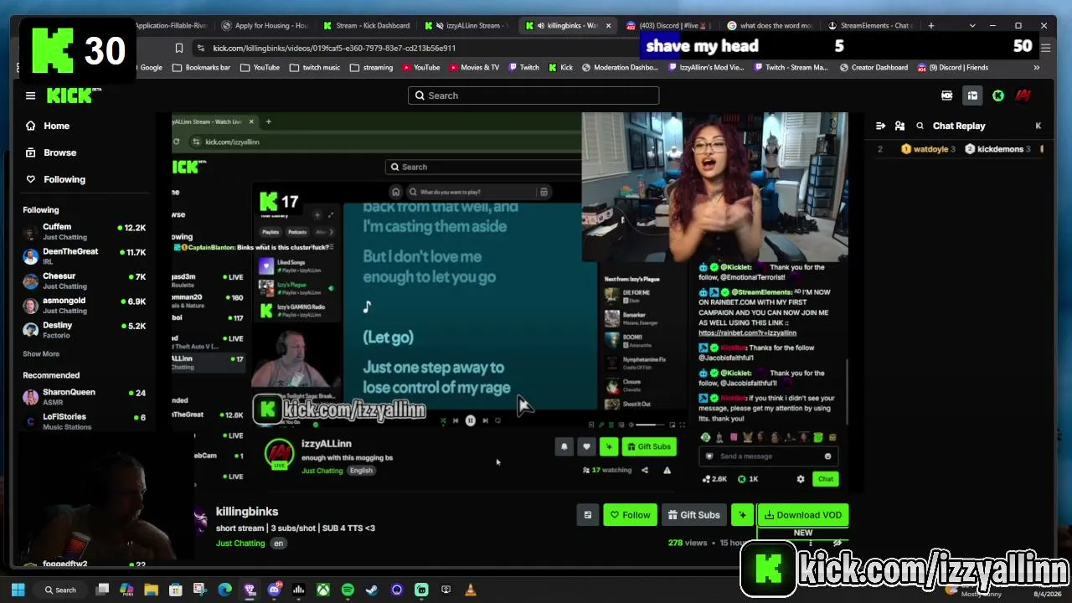Open the Creator Dashboard bookmark

click(x=873, y=68)
